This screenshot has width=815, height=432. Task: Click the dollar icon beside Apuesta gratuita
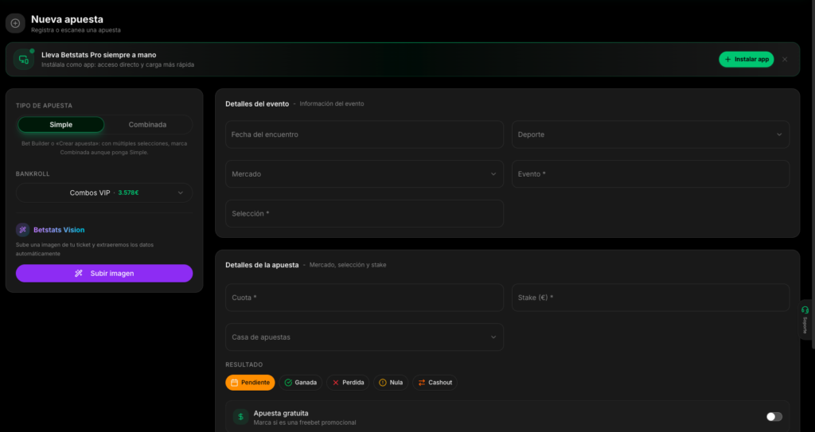[x=240, y=417]
